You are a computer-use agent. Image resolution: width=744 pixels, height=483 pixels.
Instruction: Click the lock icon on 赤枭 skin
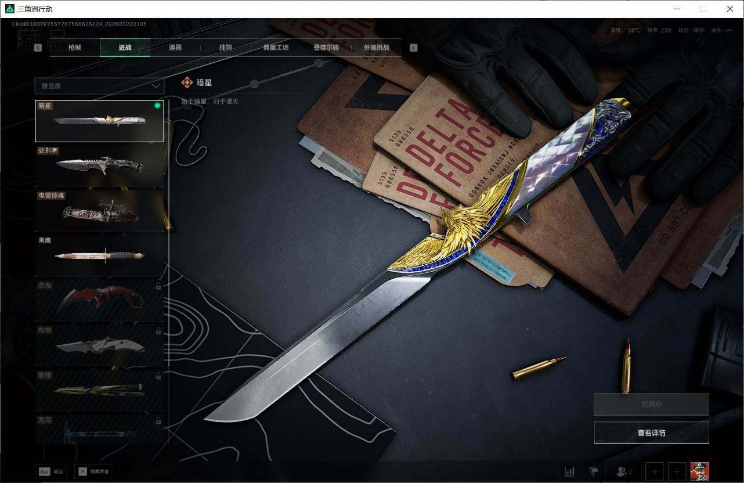click(x=158, y=286)
